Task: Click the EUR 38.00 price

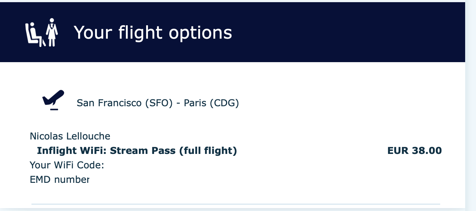Action: click(415, 151)
